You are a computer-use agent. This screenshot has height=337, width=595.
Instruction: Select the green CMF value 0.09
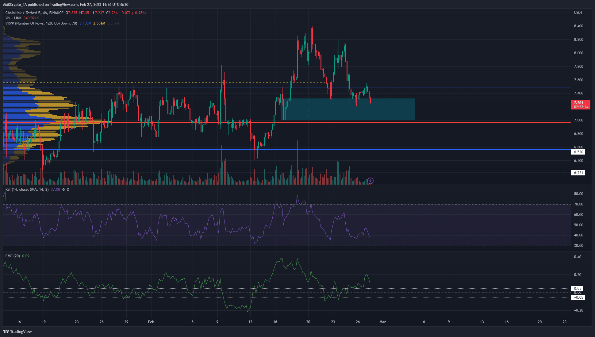point(25,256)
